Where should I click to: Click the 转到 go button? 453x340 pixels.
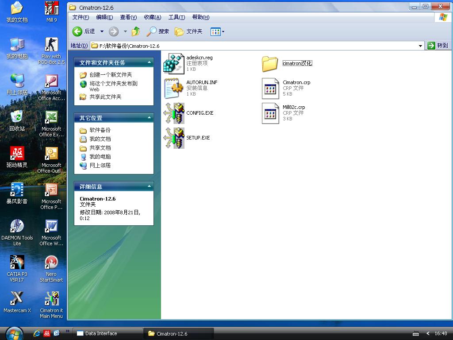pyautogui.click(x=438, y=46)
